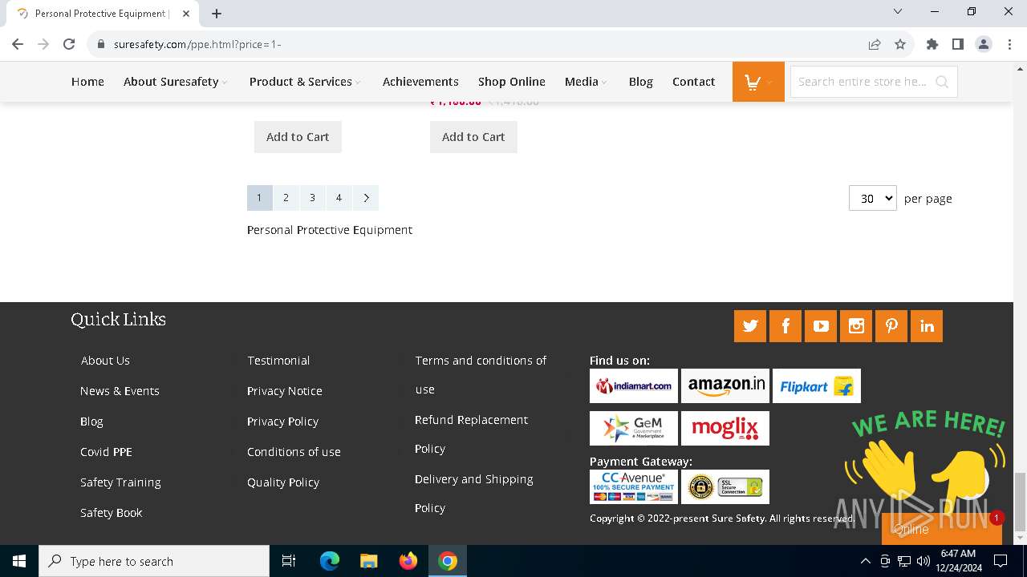The height and width of the screenshot is (577, 1027).
Task: Open the Covid PPE link
Action: coord(106,452)
